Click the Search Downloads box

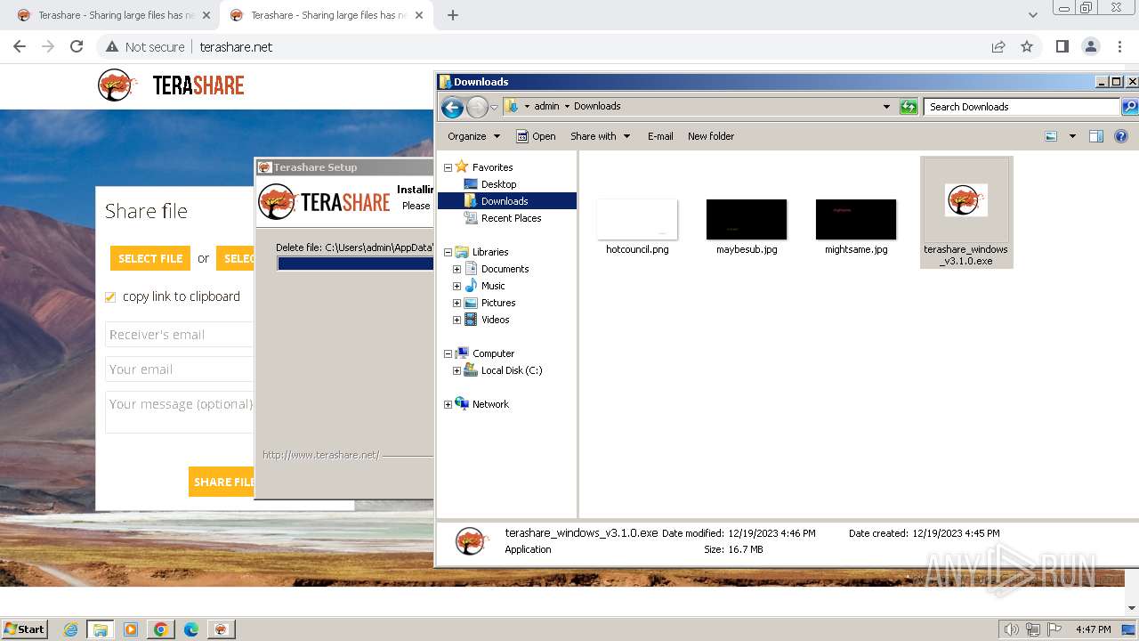[1021, 107]
